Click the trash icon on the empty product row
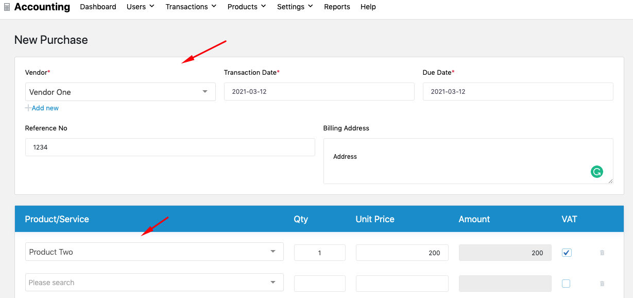 coord(602,283)
